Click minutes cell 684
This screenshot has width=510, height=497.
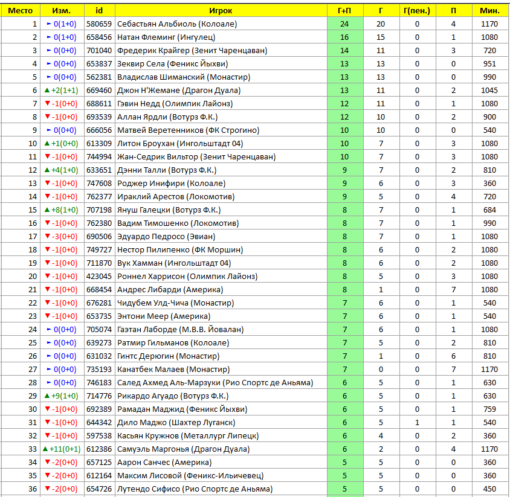[490, 210]
